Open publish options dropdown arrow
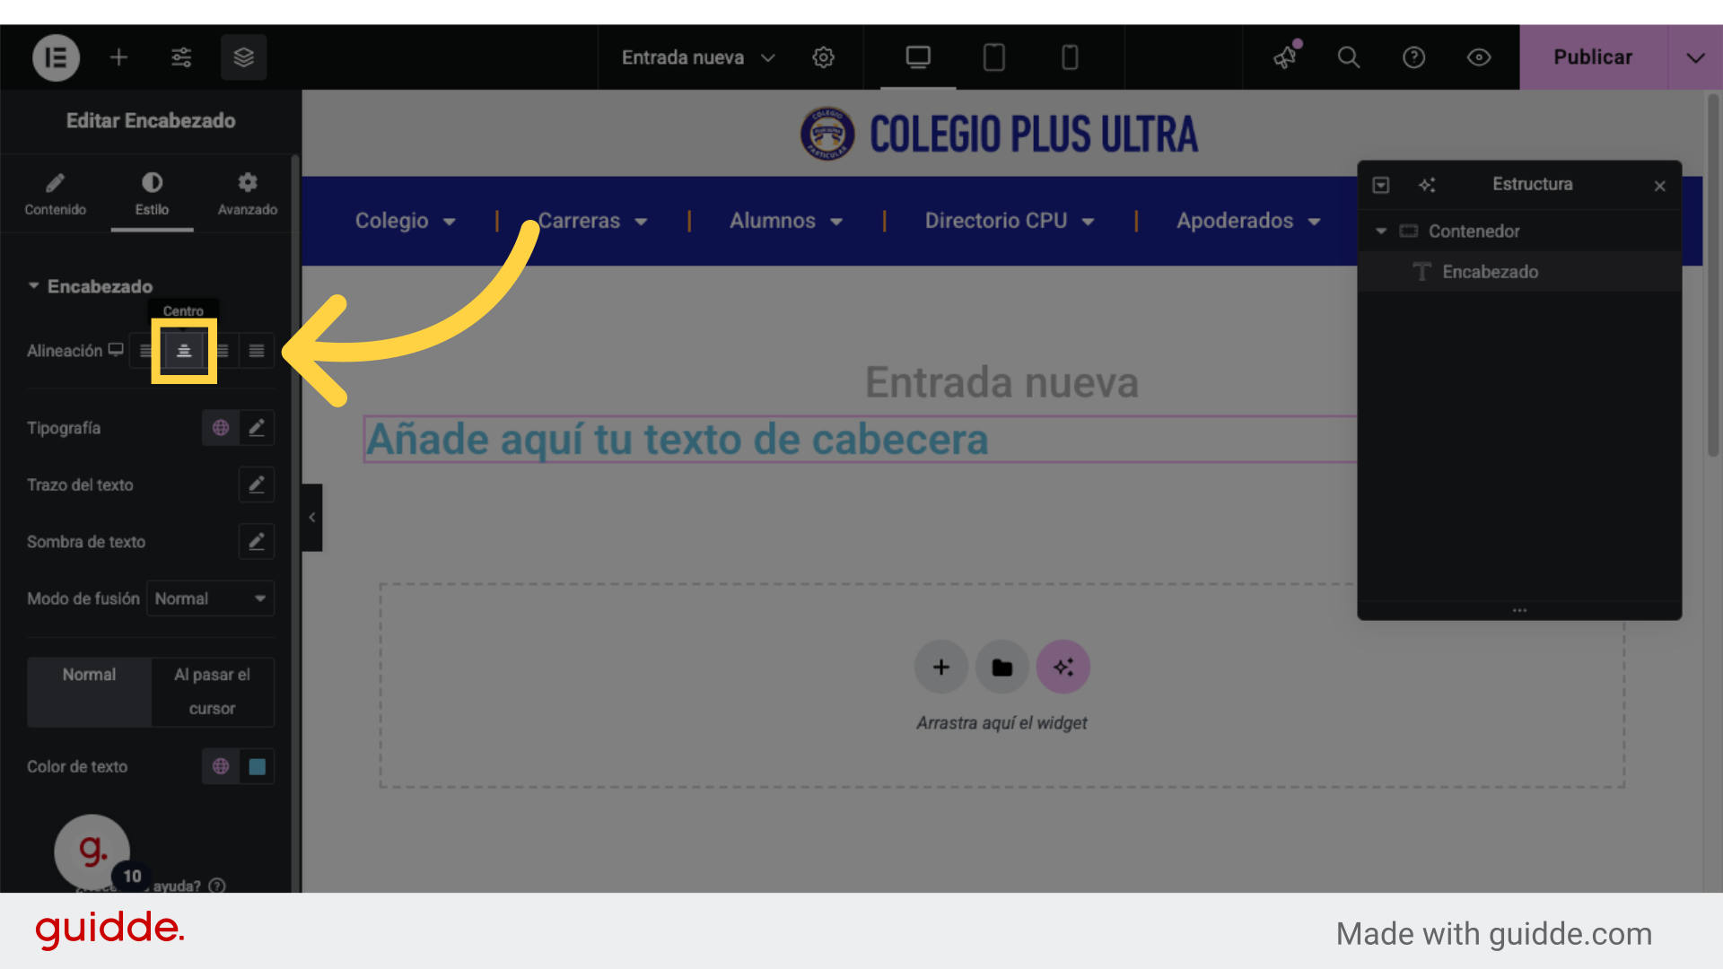 [1695, 57]
